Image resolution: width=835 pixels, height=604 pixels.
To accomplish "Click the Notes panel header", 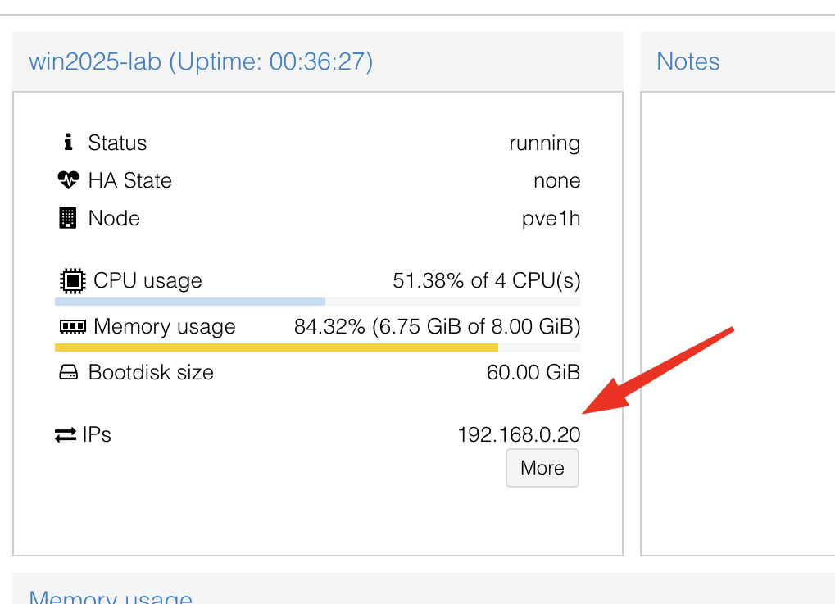I will [688, 61].
